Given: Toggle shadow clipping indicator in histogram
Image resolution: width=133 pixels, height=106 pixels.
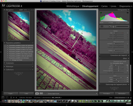Looking at the screenshot, I should (x=101, y=13).
